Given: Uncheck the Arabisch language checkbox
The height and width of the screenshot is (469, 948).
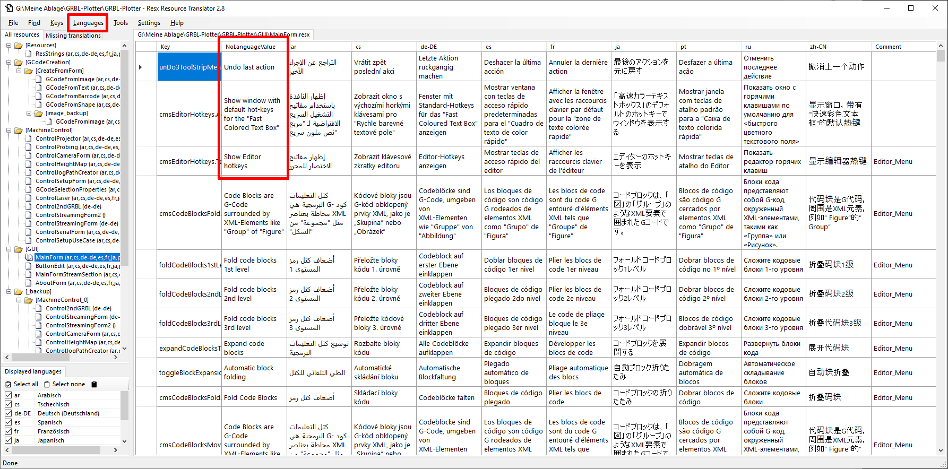Looking at the screenshot, I should click(x=8, y=395).
